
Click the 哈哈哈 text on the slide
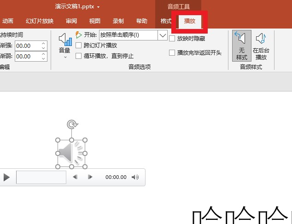click(x=242, y=215)
